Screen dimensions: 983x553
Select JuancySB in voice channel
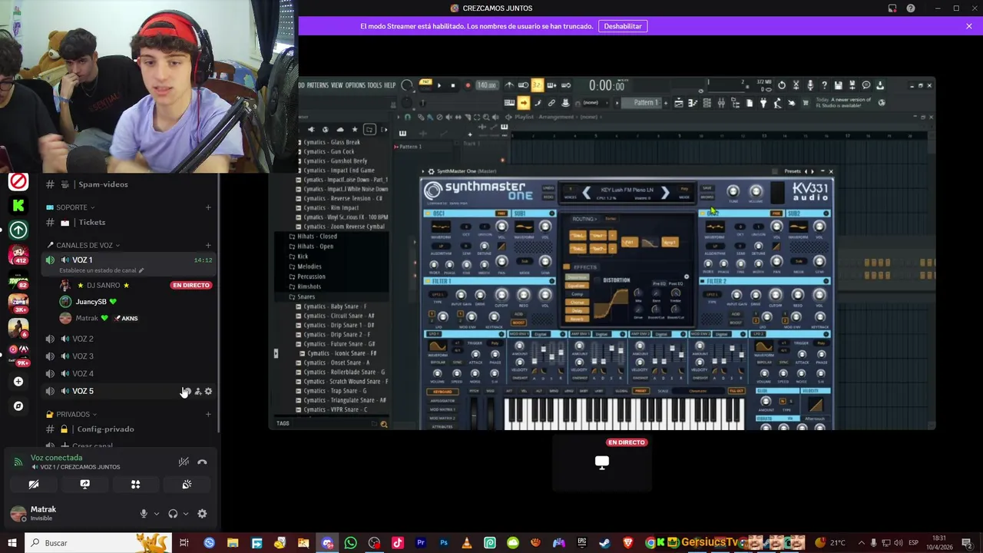tap(89, 302)
